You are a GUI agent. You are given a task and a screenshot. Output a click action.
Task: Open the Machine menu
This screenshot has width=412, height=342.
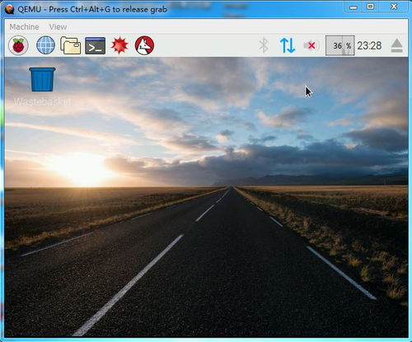point(24,27)
